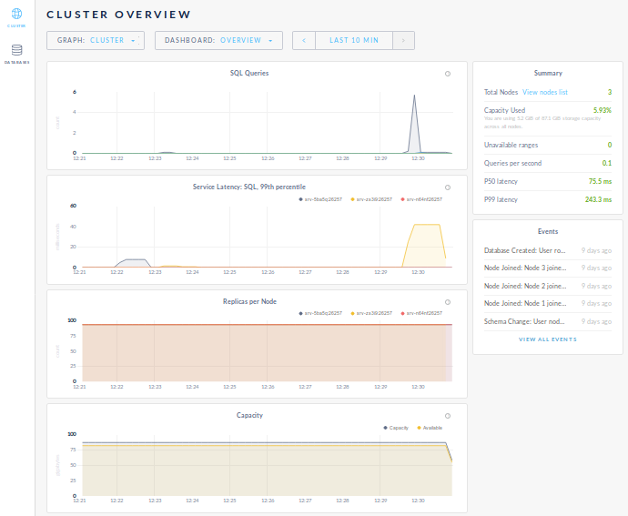Click the View nodes list link
The height and width of the screenshot is (516, 628).
point(544,92)
